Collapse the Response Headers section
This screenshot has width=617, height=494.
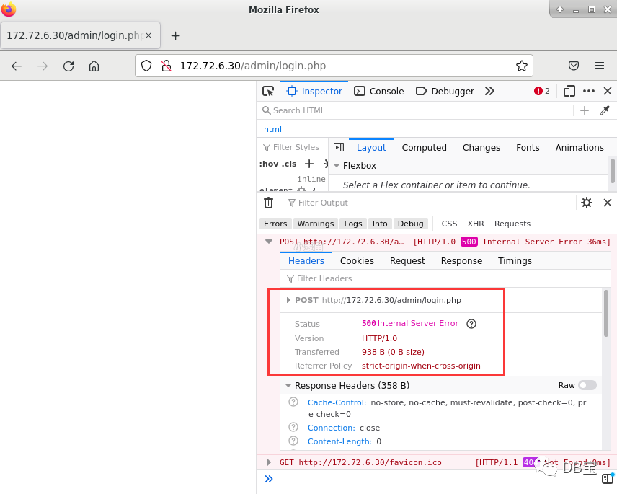pyautogui.click(x=288, y=385)
